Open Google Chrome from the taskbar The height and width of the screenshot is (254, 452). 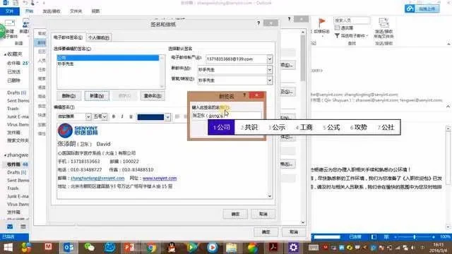(x=150, y=248)
